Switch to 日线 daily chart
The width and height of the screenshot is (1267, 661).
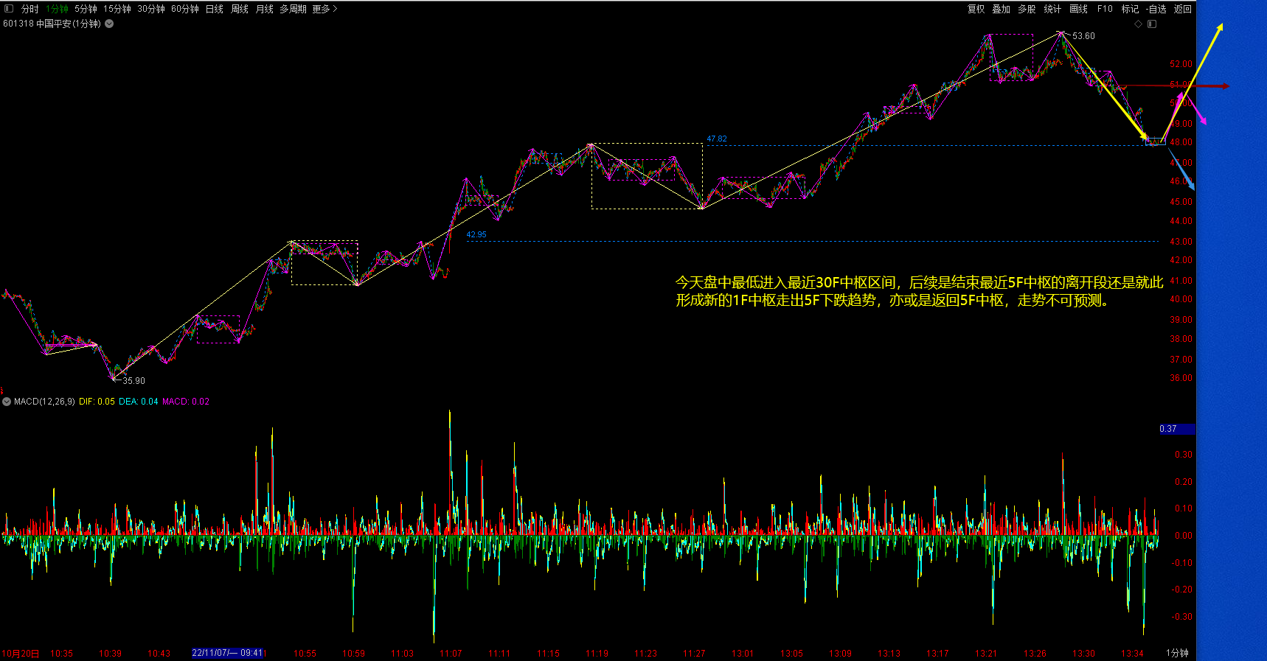click(x=214, y=9)
